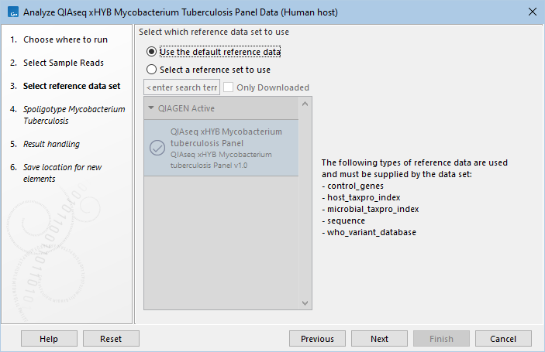Image resolution: width=545 pixels, height=352 pixels.
Task: Select 'Use the default reference data' option
Action: pos(151,52)
